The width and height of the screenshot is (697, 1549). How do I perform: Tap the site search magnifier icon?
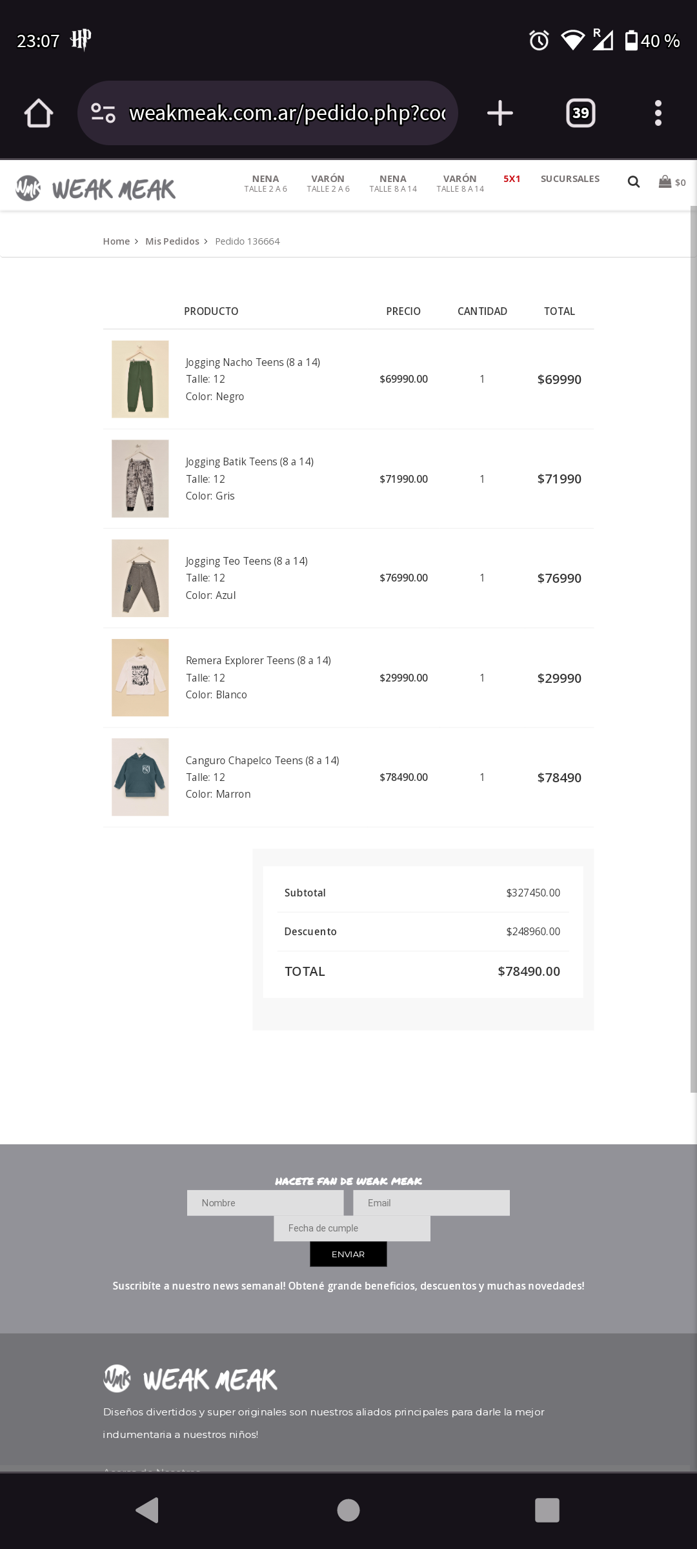pyautogui.click(x=634, y=182)
